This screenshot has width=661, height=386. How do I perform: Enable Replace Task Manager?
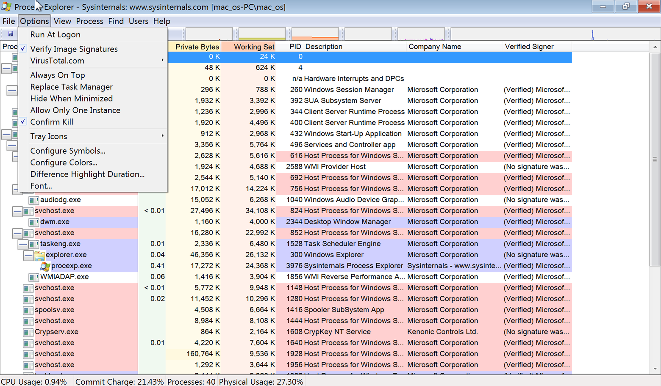(93, 87)
